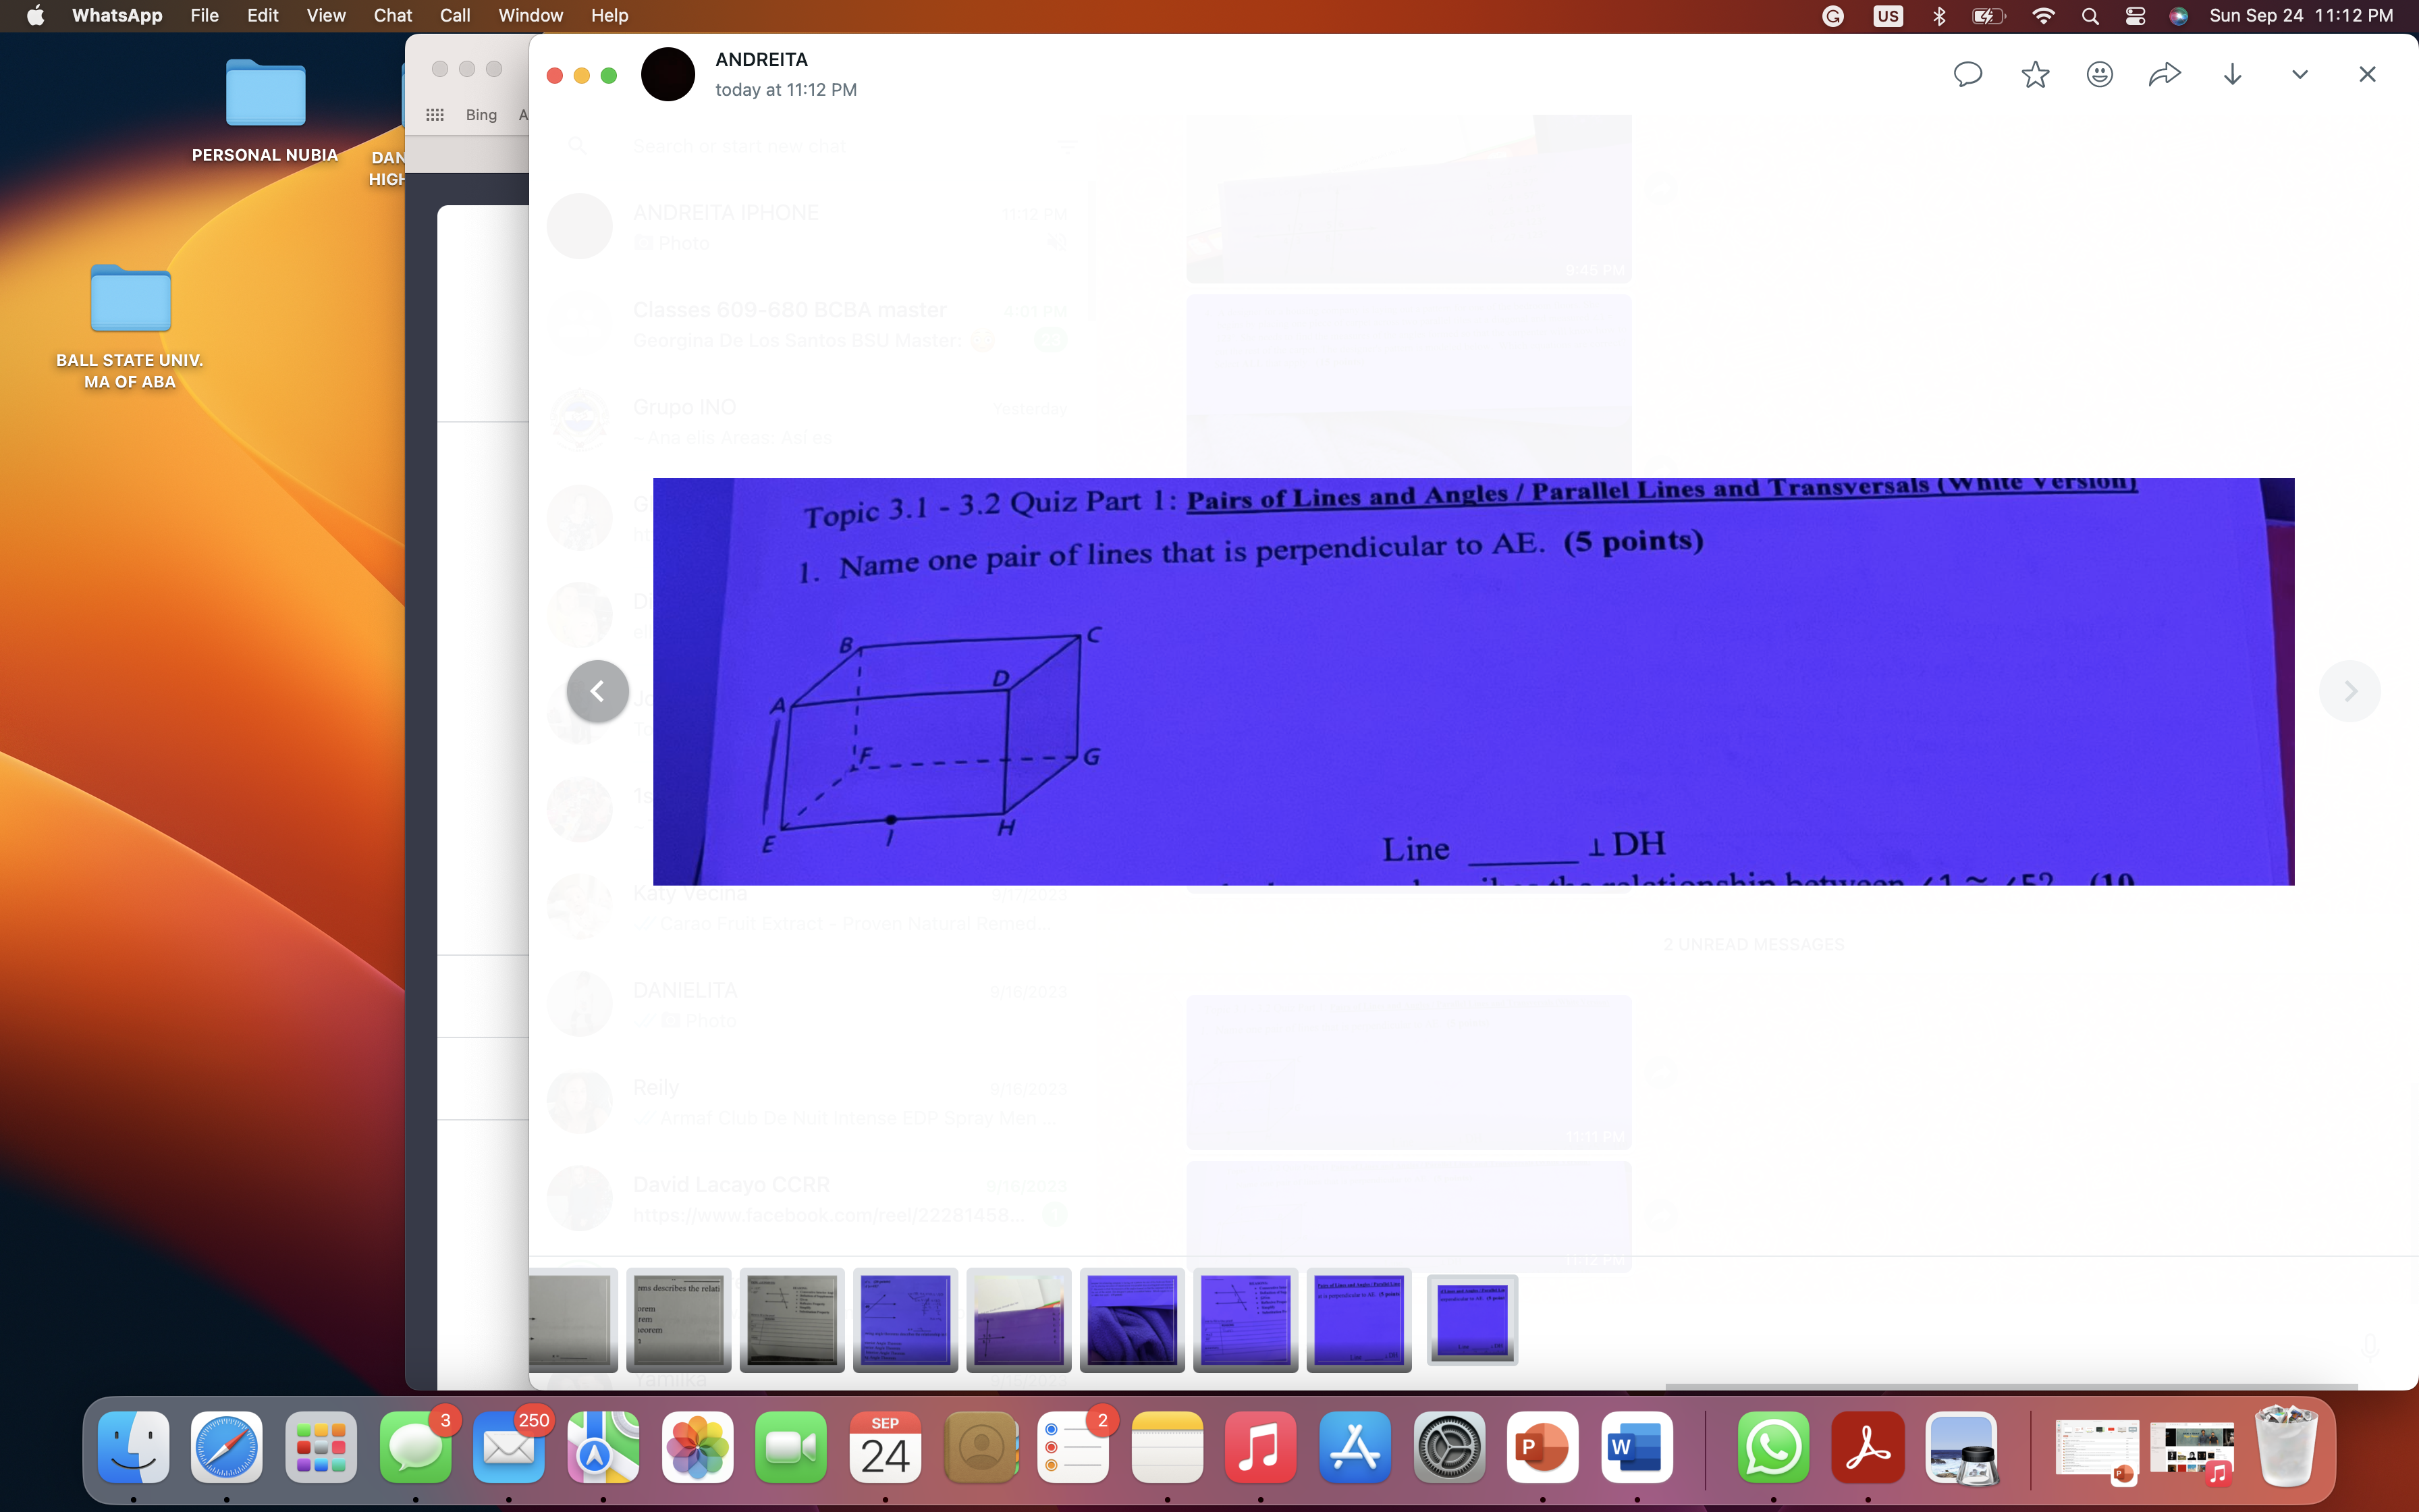Open the Call menu in the menu bar

[455, 15]
